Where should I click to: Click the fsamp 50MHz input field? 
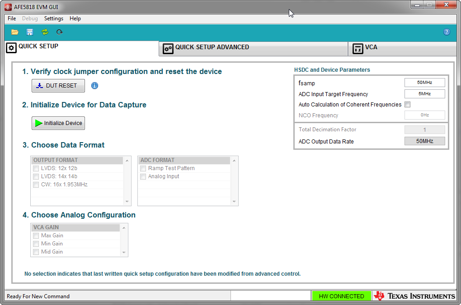coord(424,83)
